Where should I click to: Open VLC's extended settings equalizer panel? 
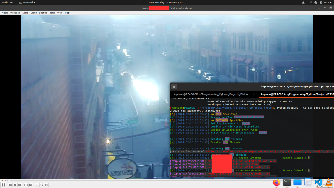coord(30,185)
